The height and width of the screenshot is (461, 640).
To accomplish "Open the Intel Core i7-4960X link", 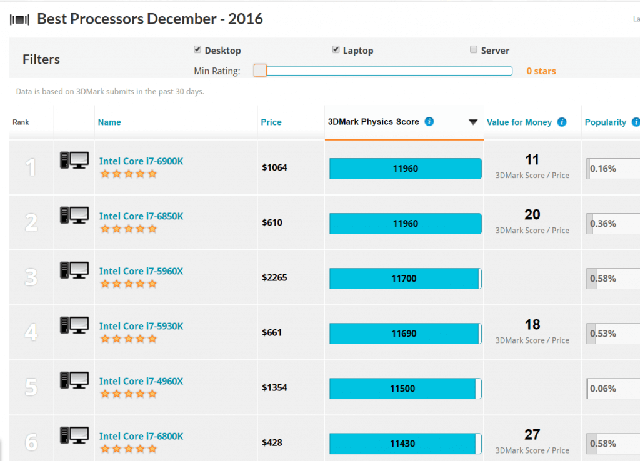I will coord(141,382).
